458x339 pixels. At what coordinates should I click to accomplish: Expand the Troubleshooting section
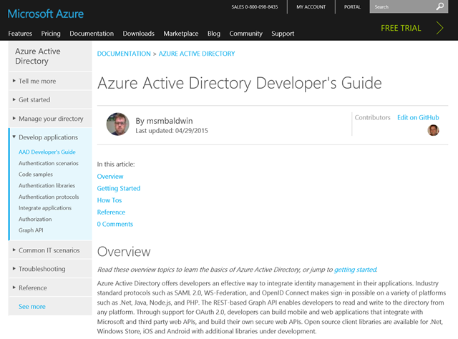(50, 269)
